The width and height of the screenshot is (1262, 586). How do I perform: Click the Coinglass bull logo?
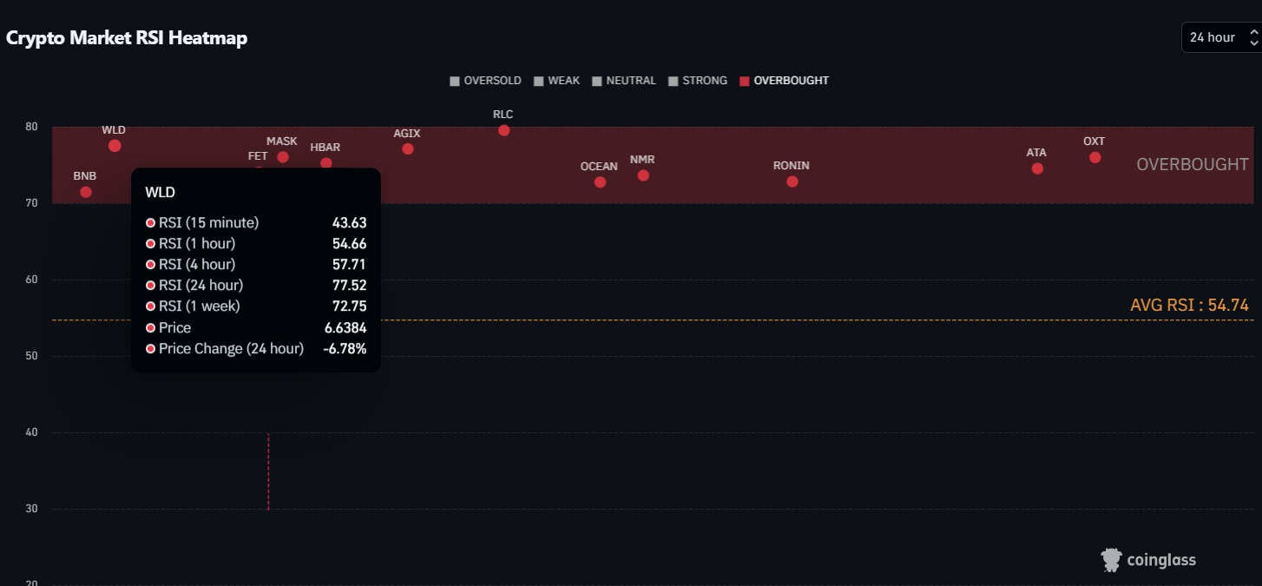point(1109,559)
